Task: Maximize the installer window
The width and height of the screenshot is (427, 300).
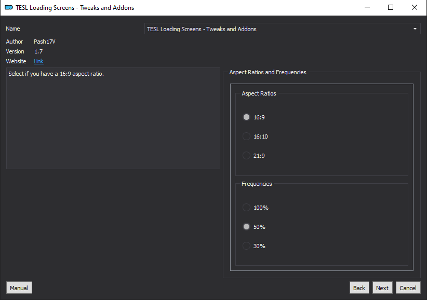Action: pyautogui.click(x=391, y=7)
